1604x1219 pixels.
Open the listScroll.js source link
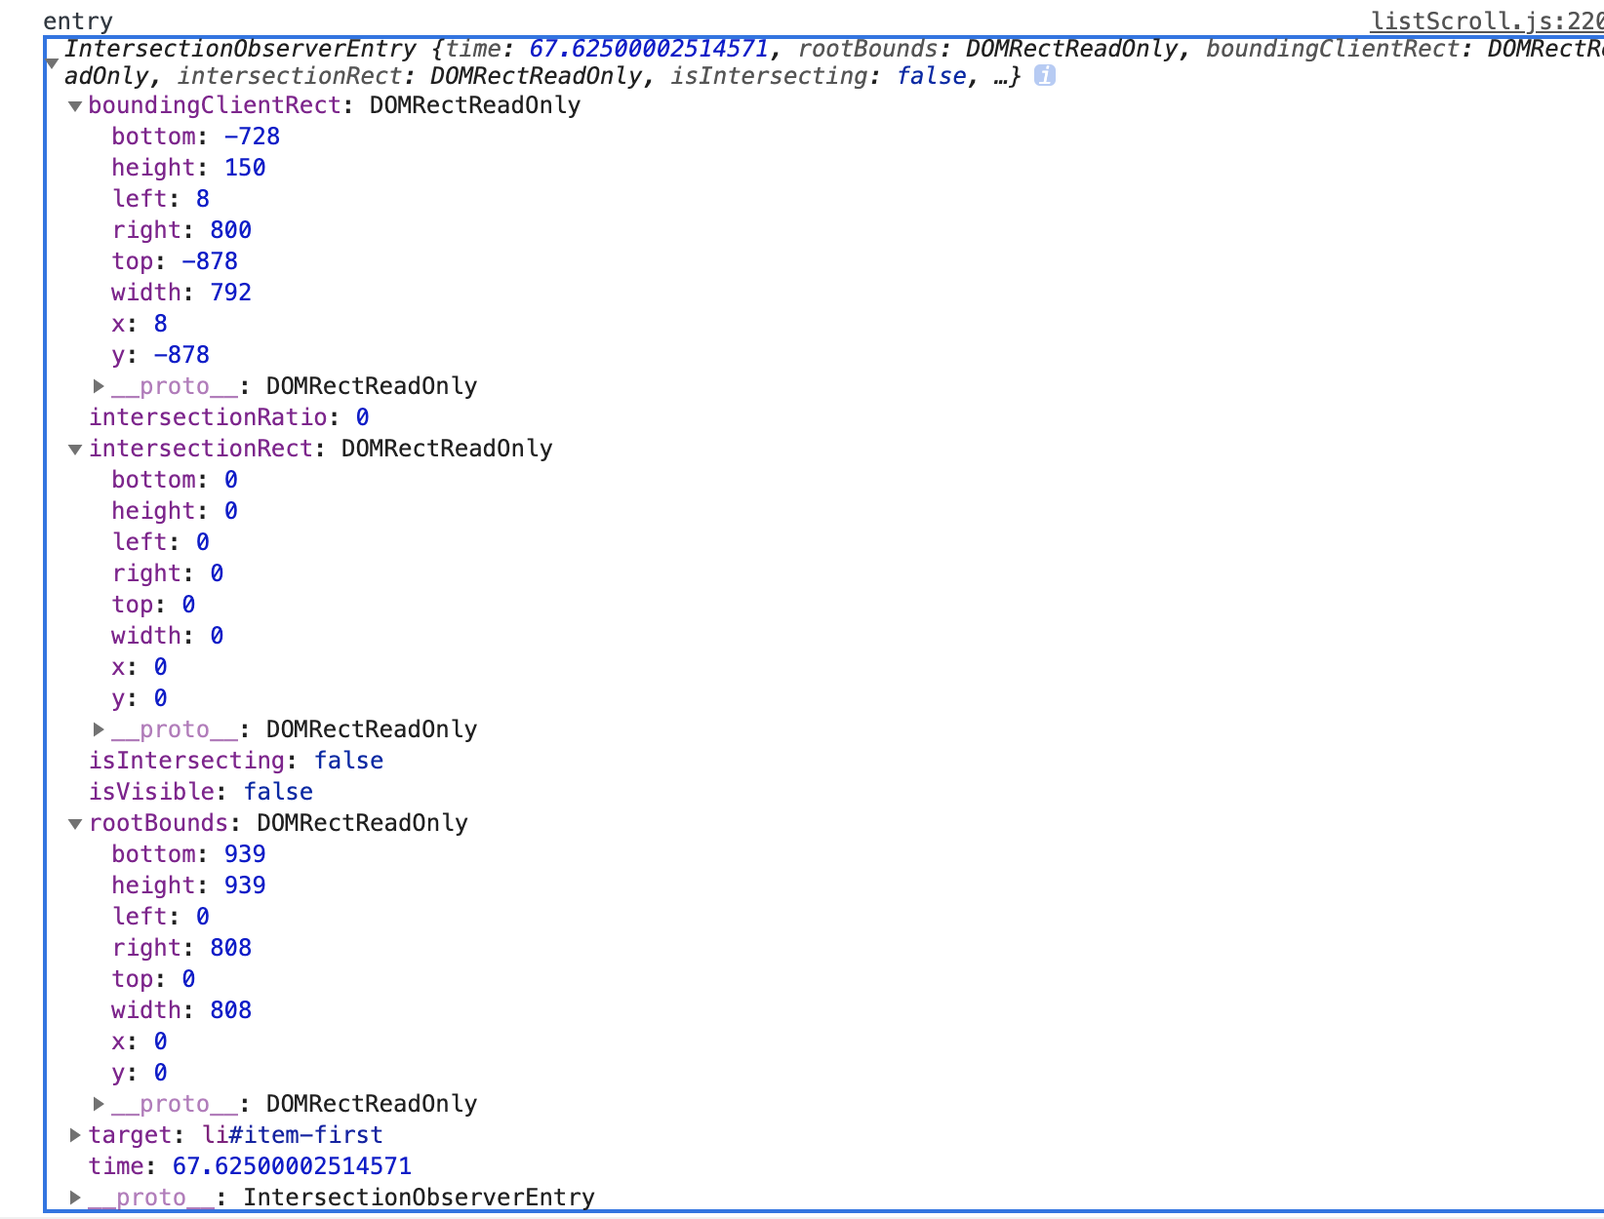click(1485, 20)
